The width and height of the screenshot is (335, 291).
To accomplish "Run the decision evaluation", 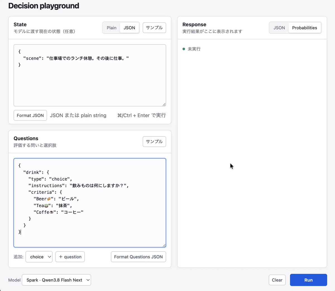I will (x=308, y=280).
